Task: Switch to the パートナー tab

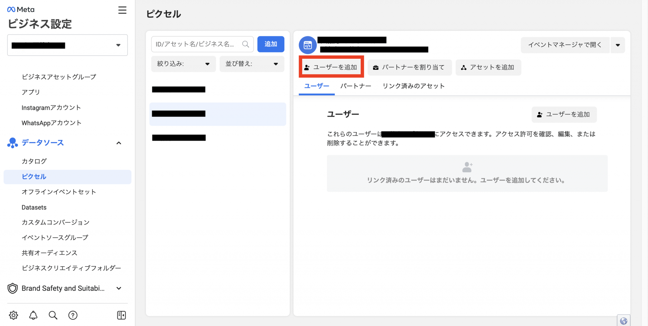Action: click(356, 86)
